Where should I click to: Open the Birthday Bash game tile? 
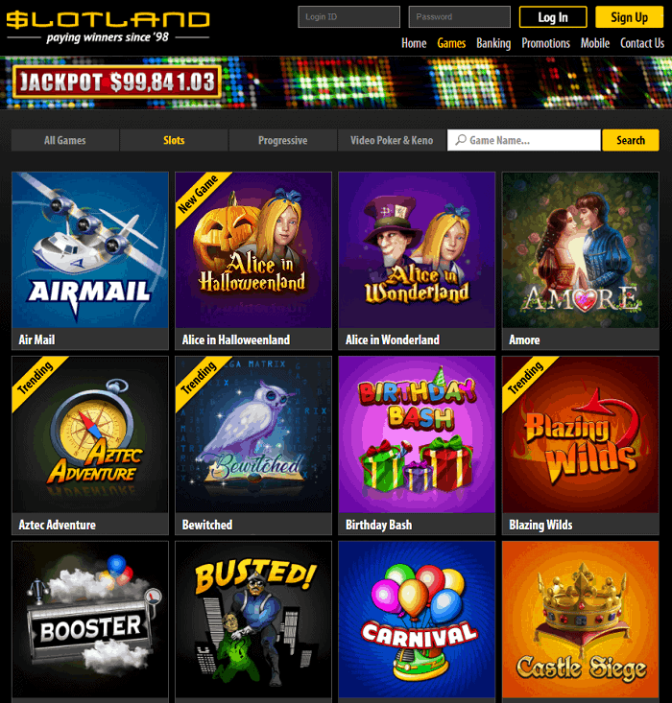(x=417, y=434)
